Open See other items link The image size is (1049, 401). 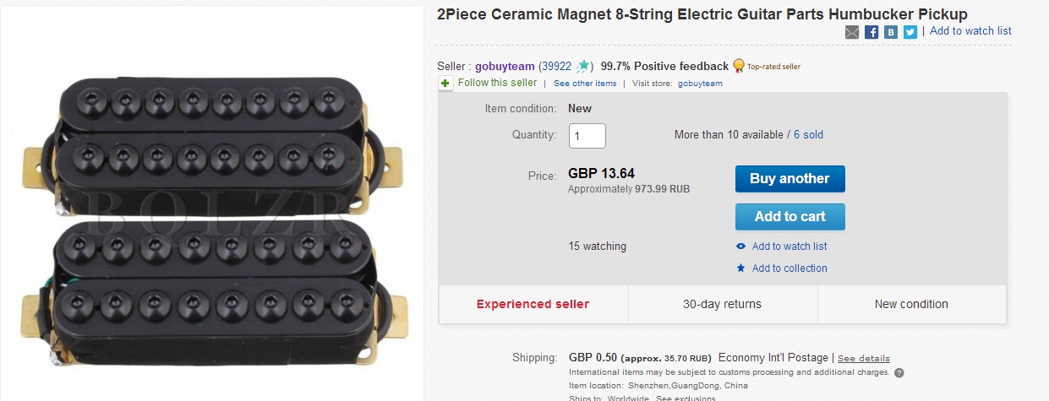click(x=585, y=84)
